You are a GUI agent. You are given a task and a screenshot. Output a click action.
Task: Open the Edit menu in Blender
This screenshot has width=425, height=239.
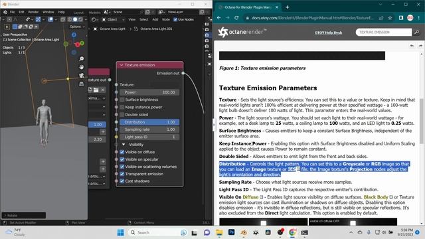pos(21,12)
